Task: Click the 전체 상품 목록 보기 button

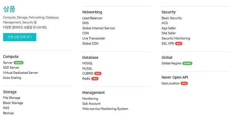Action: point(20,37)
